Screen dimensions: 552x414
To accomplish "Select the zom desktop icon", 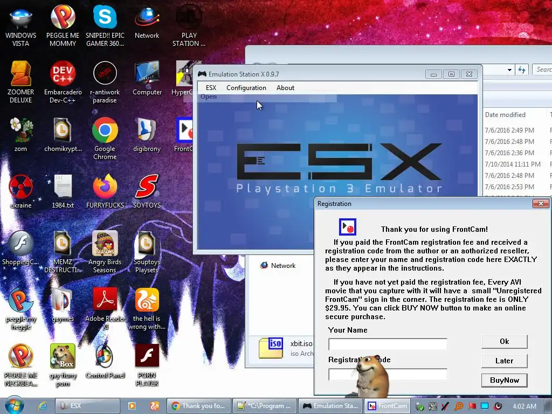I will pyautogui.click(x=20, y=135).
